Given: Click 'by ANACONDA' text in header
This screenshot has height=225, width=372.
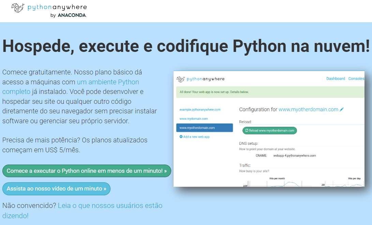Looking at the screenshot, I should coord(69,15).
